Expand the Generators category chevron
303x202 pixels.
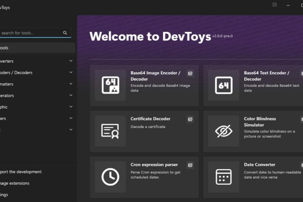pyautogui.click(x=71, y=95)
